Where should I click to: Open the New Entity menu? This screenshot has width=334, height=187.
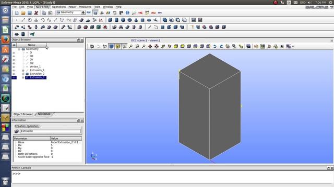point(43,7)
